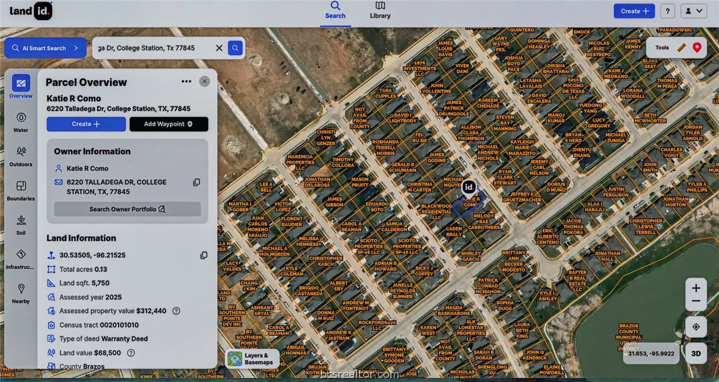Viewport: 719px width, 382px height.
Task: Click Add Waypoint button
Action: coord(169,124)
